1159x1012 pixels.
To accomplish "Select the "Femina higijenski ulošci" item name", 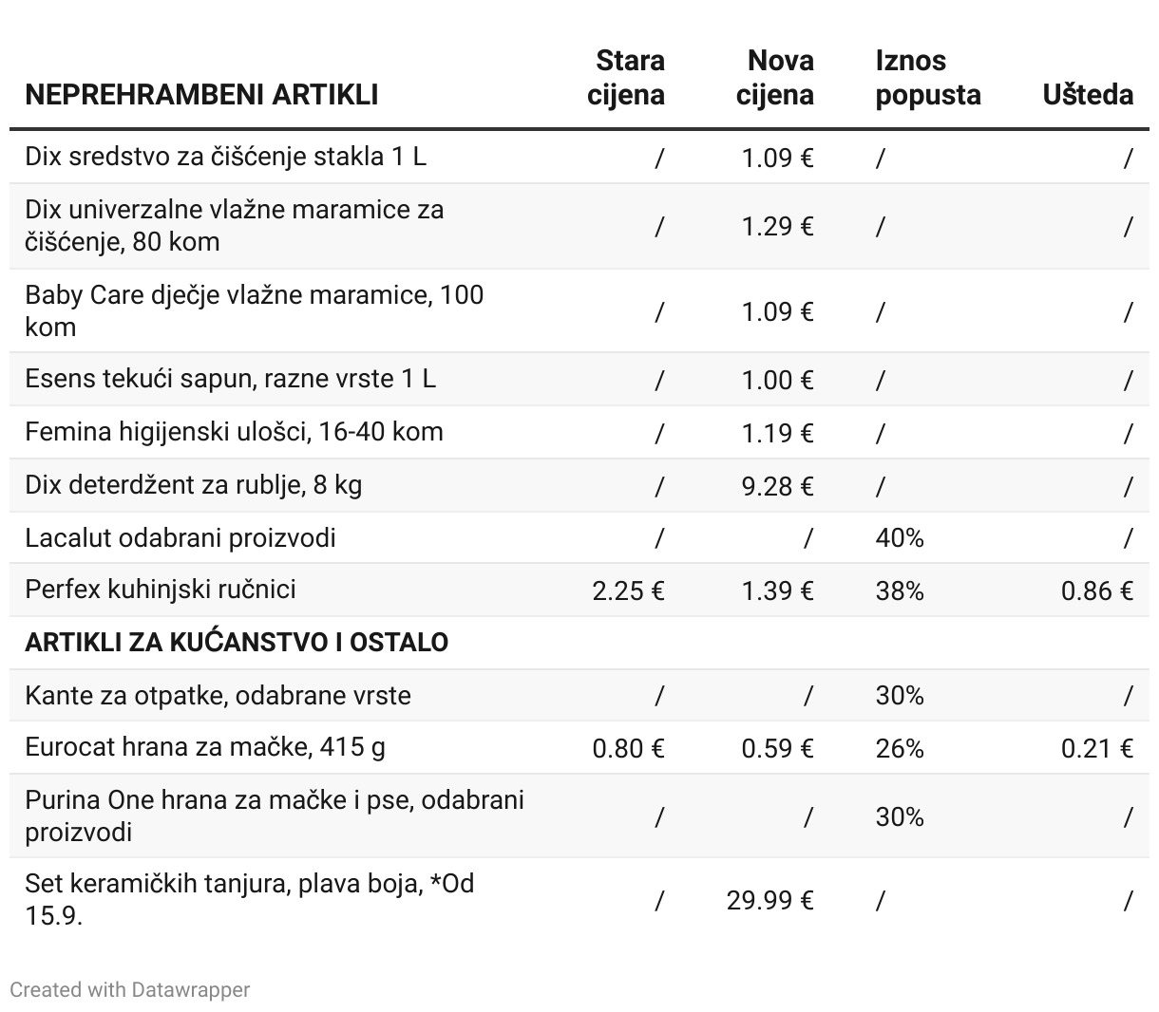I will tap(234, 432).
